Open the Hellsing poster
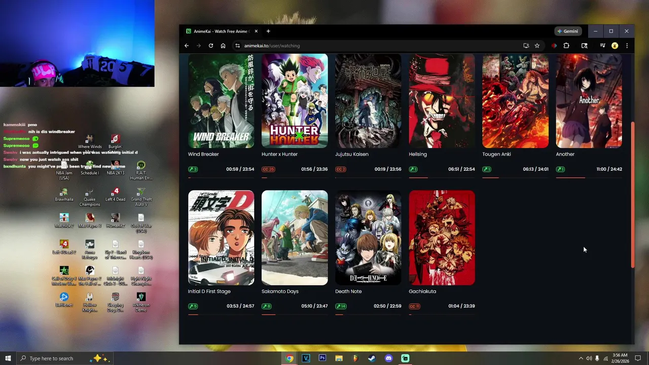The height and width of the screenshot is (365, 649). 442,101
